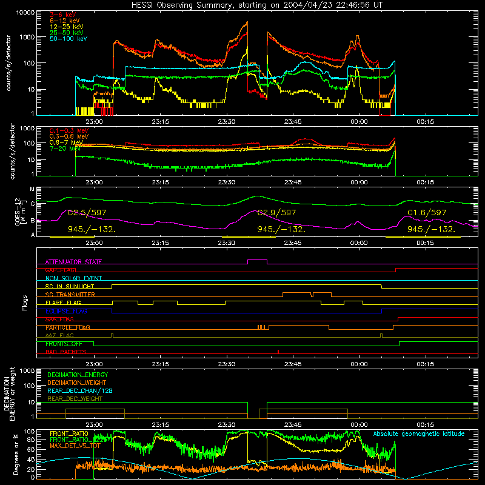Image resolution: width=485 pixels, height=485 pixels.
Task: Click the C2.9/597 flare annotation
Action: [276, 213]
